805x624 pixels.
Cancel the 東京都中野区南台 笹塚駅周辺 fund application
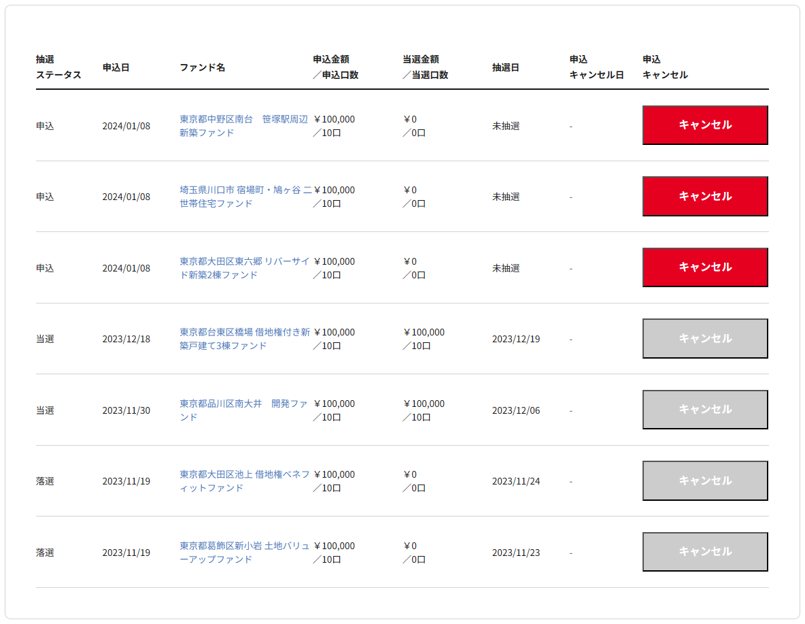coord(705,125)
